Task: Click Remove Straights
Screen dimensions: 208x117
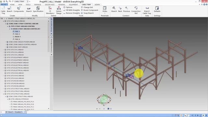Action: click(x=71, y=13)
